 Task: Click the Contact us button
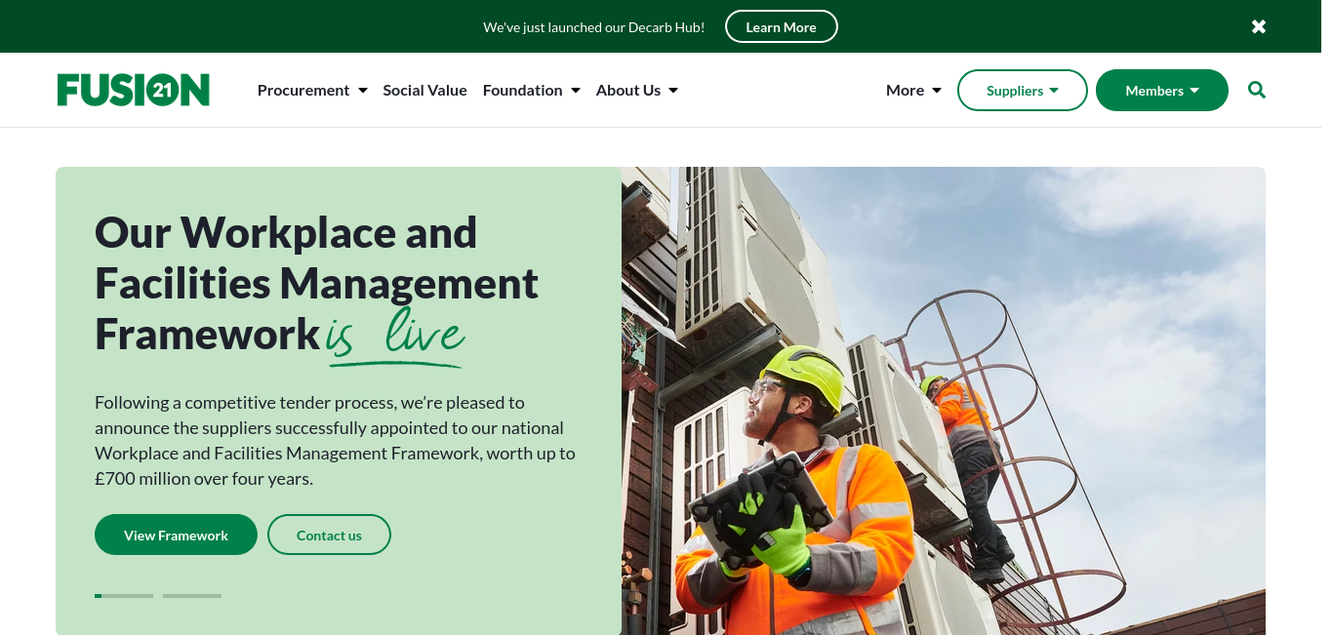tap(329, 535)
